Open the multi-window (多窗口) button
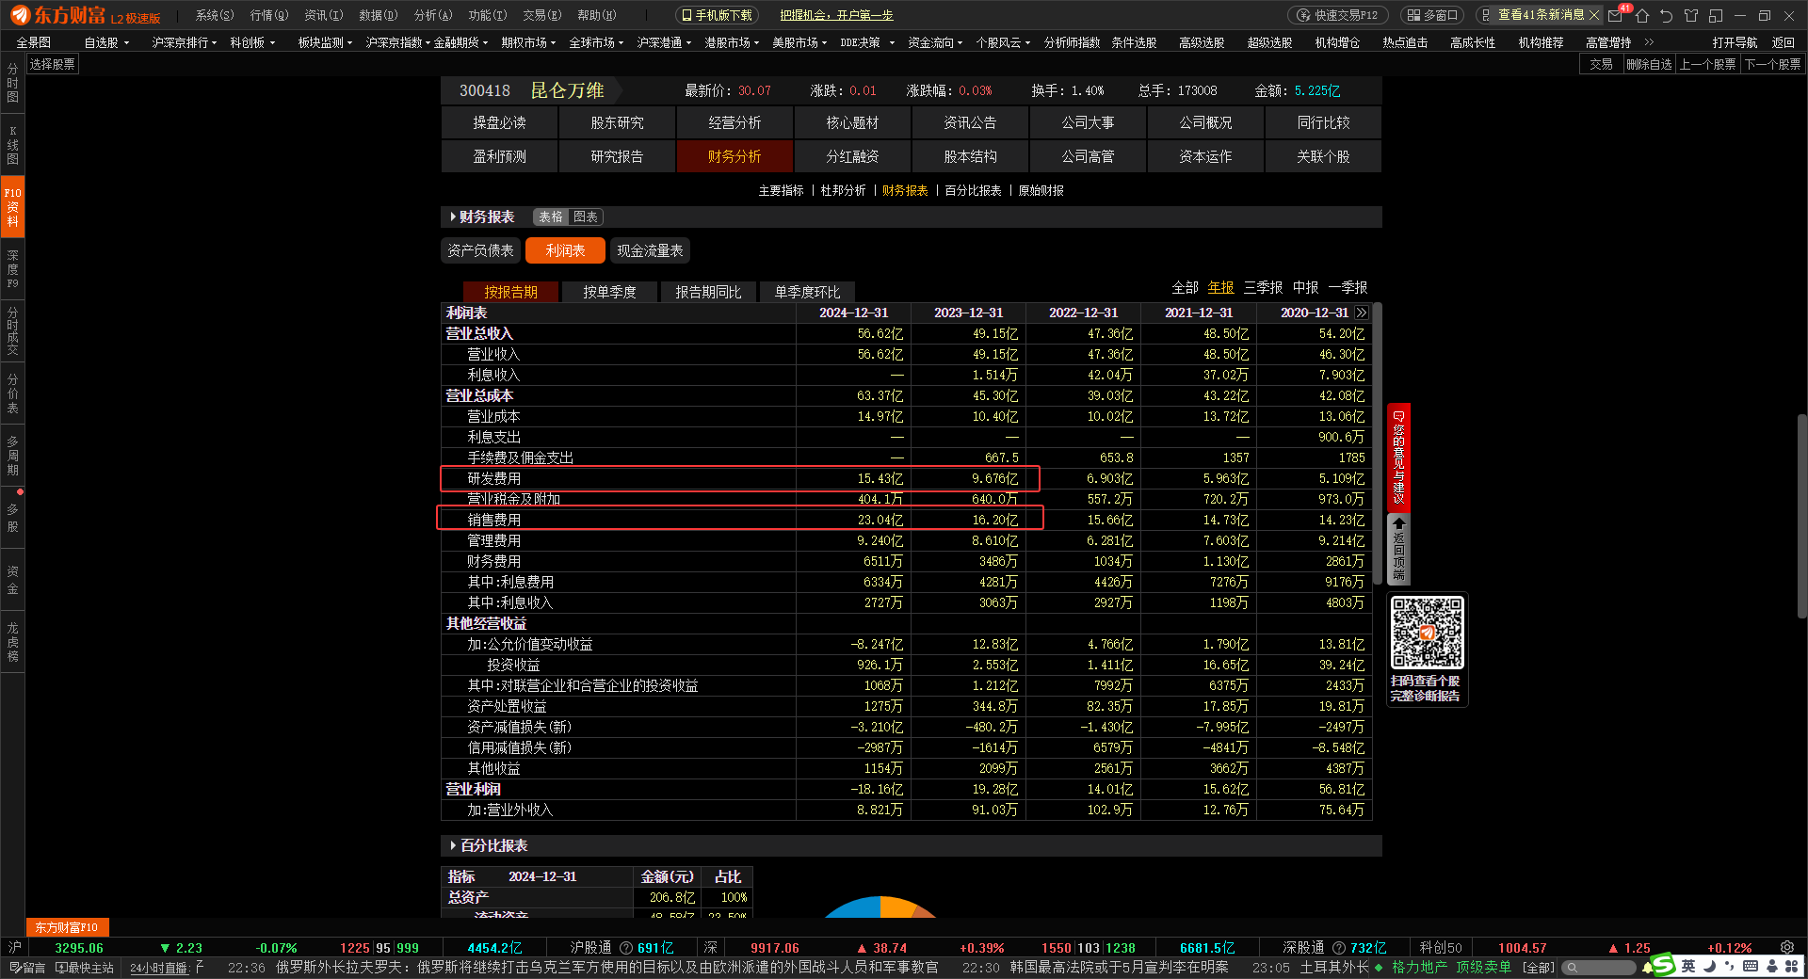The width and height of the screenshot is (1808, 979). (1432, 15)
